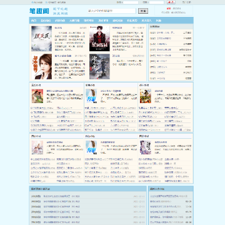Select the 其他 navigation tab
225x225 pixels.
point(159,21)
